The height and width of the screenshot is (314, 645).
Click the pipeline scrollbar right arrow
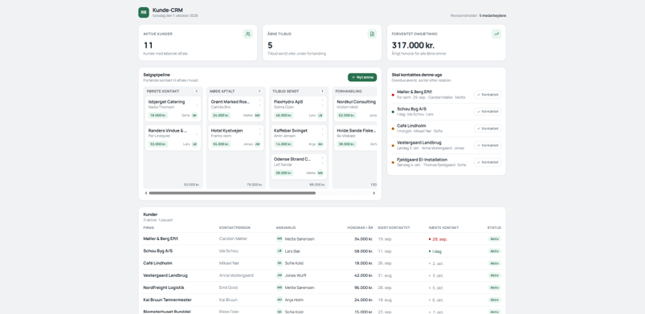point(374,193)
